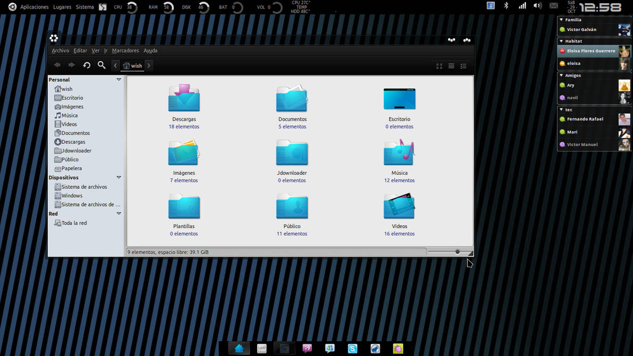This screenshot has width=633, height=356.
Task: Reload the current folder view
Action: click(87, 65)
